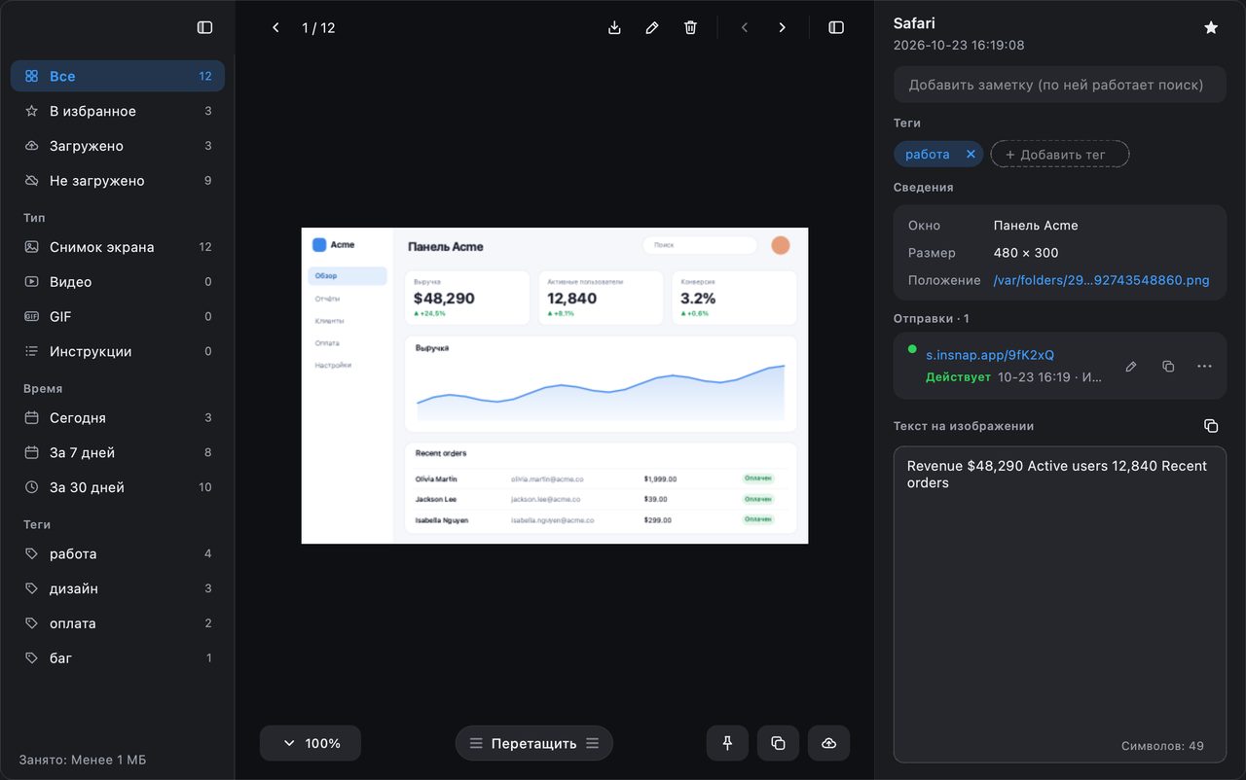Viewport: 1246px width, 780px height.
Task: Upload the screenshot with the cloud icon
Action: point(828,743)
